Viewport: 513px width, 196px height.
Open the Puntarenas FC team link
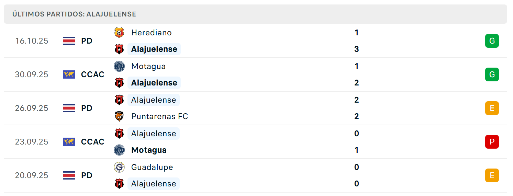[160, 116]
